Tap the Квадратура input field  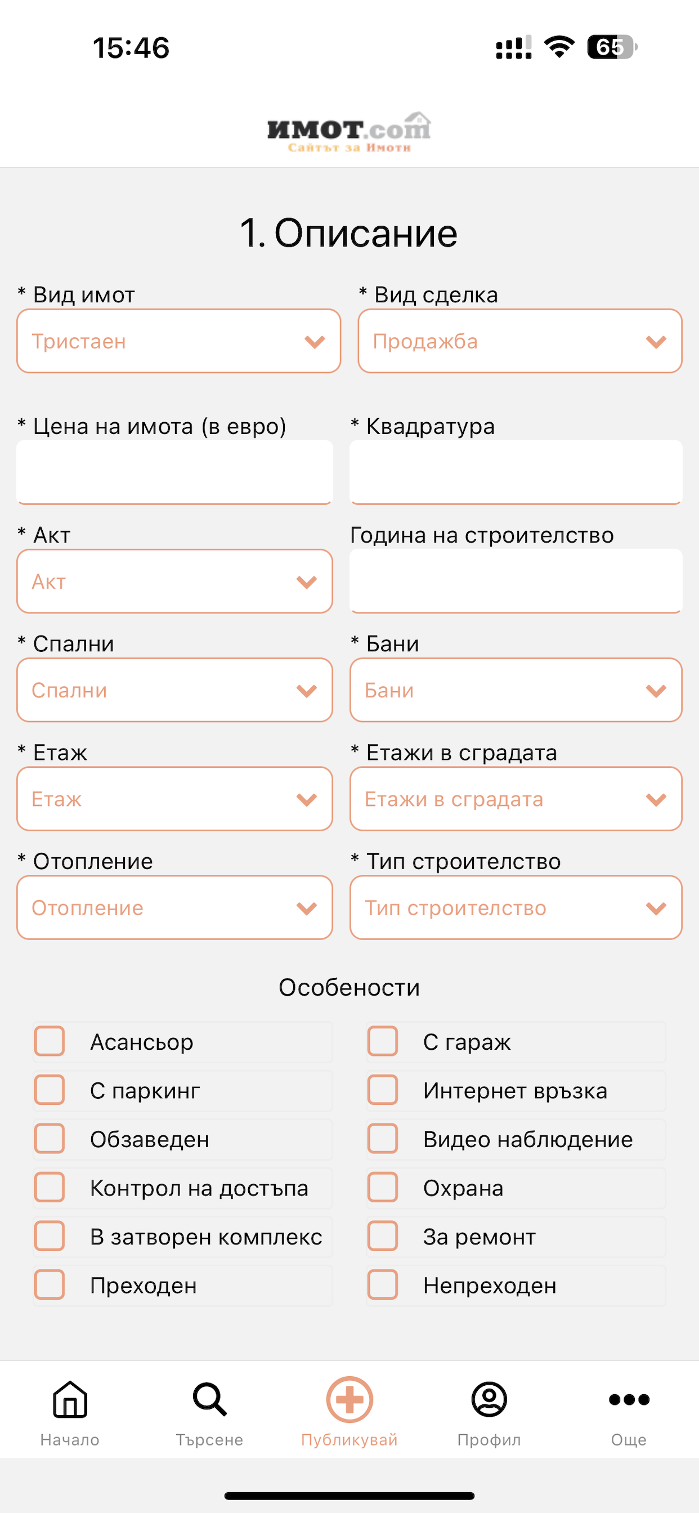coord(516,472)
